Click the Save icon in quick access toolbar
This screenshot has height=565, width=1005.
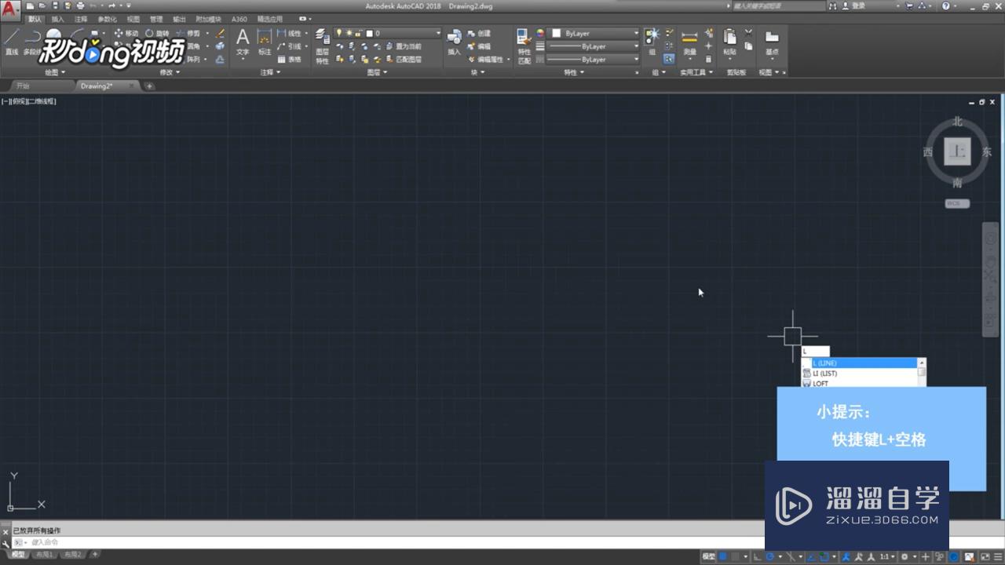pos(55,6)
